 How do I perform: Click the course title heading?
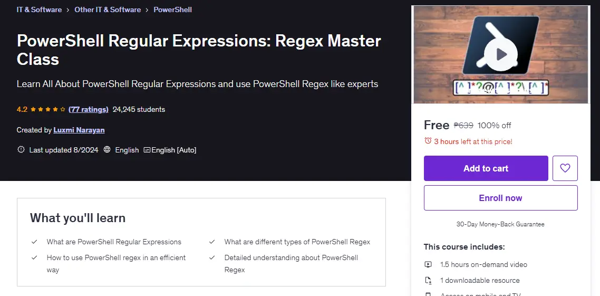coord(199,50)
